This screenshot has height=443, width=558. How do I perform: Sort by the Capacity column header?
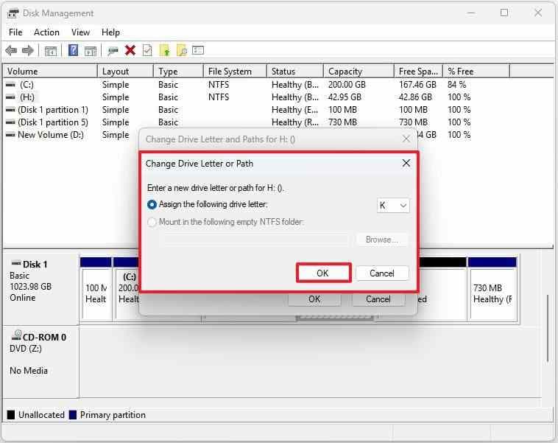point(359,71)
